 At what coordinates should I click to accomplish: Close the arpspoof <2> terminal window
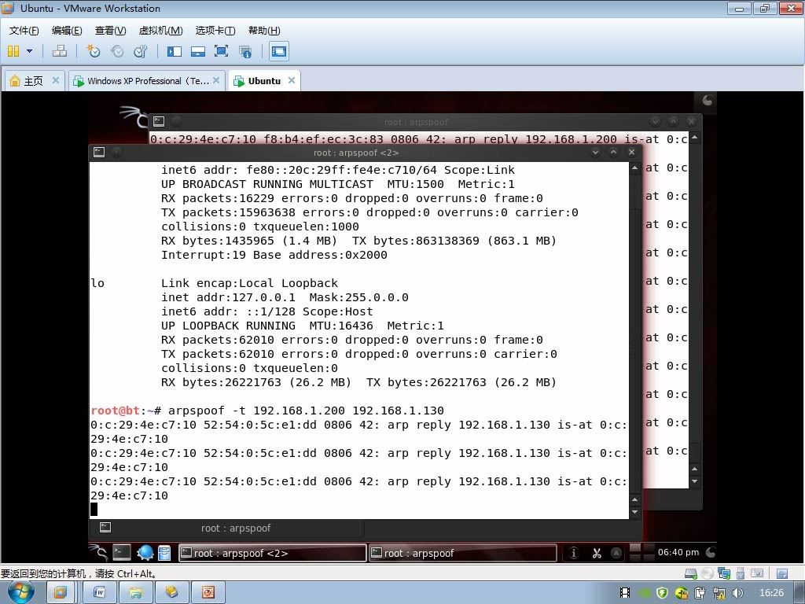[x=631, y=152]
